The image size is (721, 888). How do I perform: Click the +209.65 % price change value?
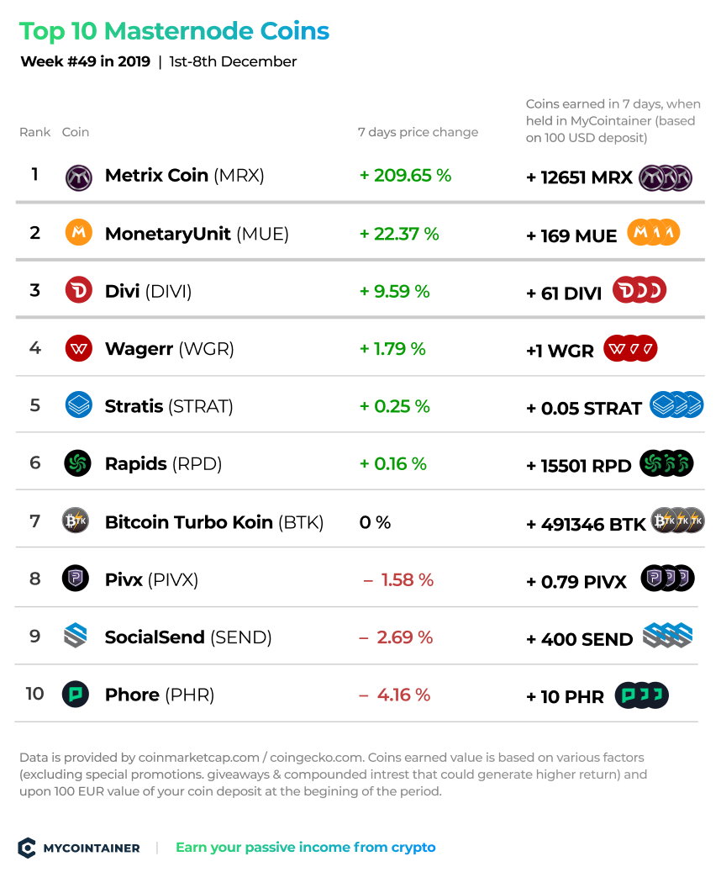tap(405, 176)
